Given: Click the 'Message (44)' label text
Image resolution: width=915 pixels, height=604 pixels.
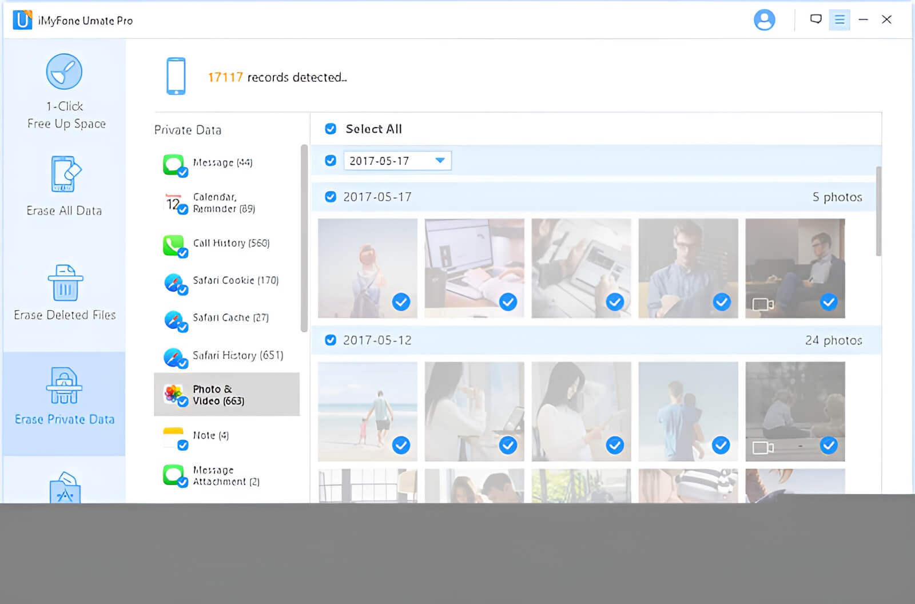Looking at the screenshot, I should [x=222, y=162].
